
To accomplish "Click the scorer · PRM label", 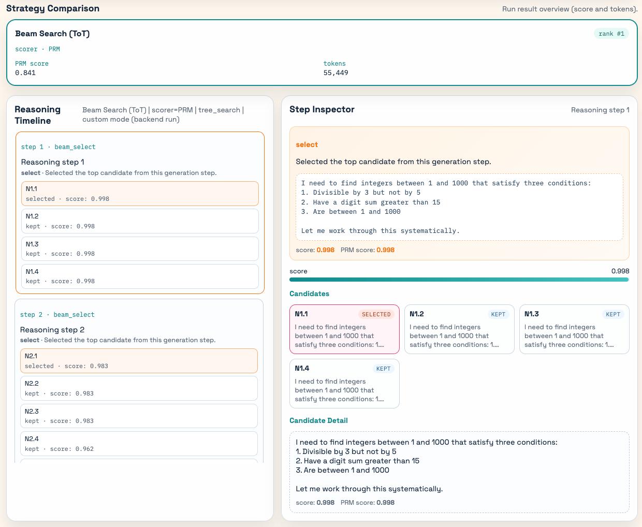I will click(x=37, y=49).
